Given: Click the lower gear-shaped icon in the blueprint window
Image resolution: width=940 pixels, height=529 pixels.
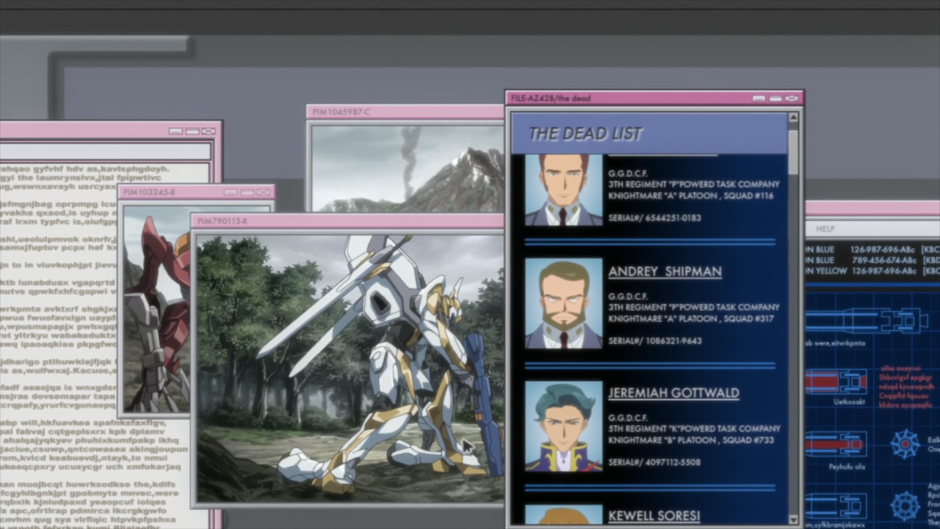Looking at the screenshot, I should point(905,506).
